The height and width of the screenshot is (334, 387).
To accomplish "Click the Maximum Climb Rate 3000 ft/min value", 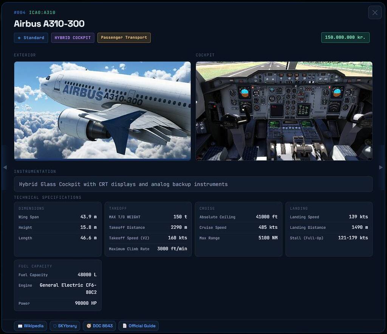I will [172, 249].
